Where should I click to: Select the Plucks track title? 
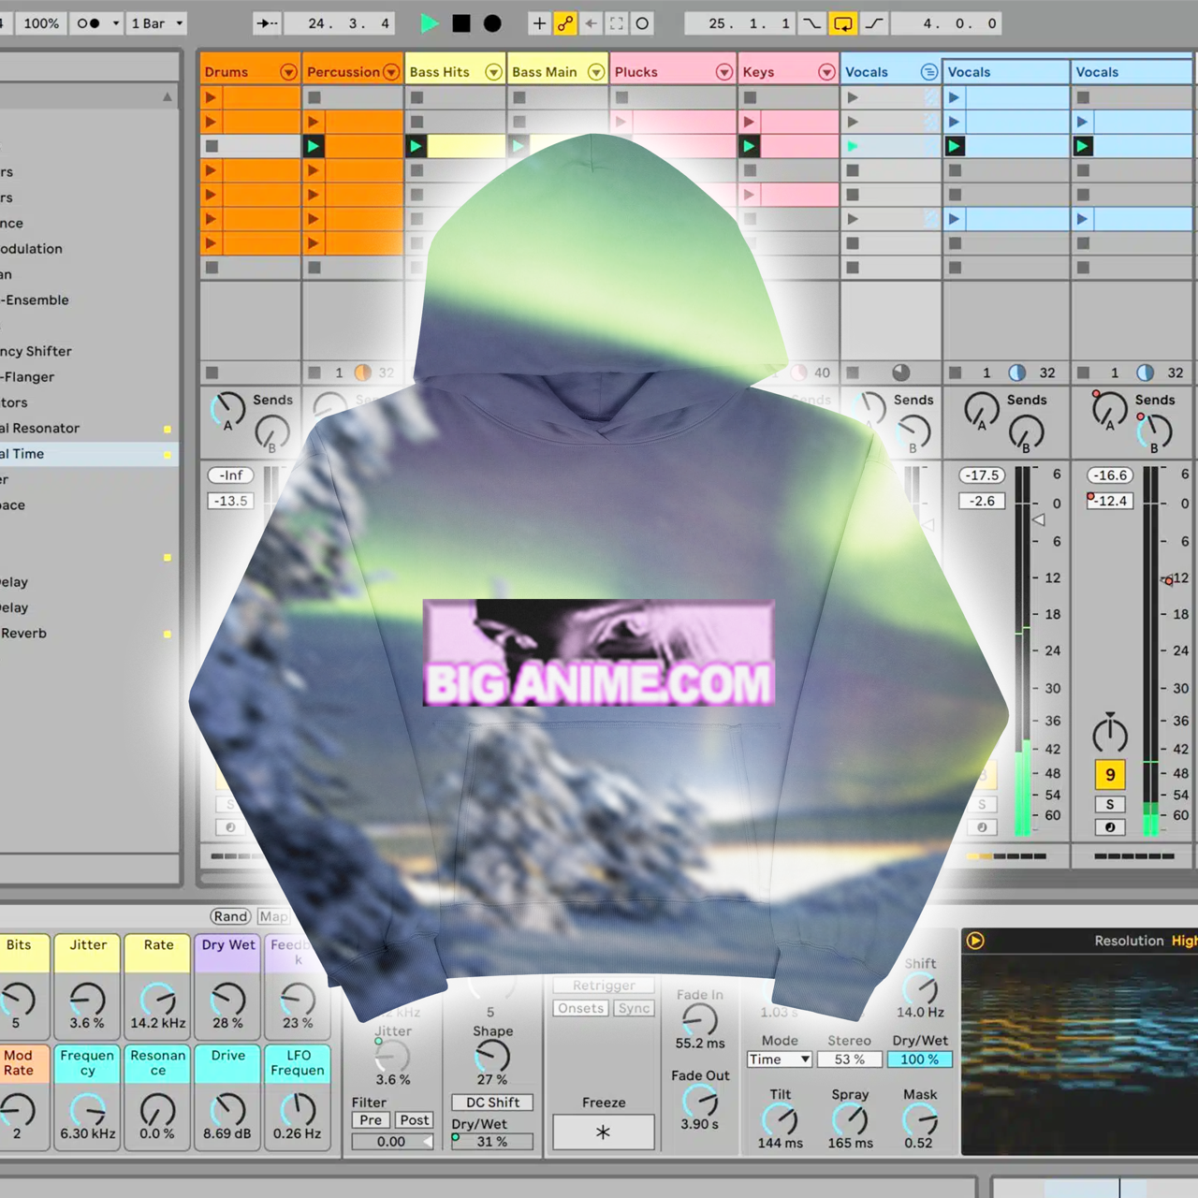(x=636, y=72)
